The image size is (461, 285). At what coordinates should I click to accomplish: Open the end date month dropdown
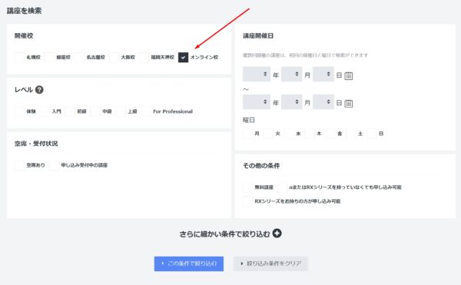pos(292,101)
